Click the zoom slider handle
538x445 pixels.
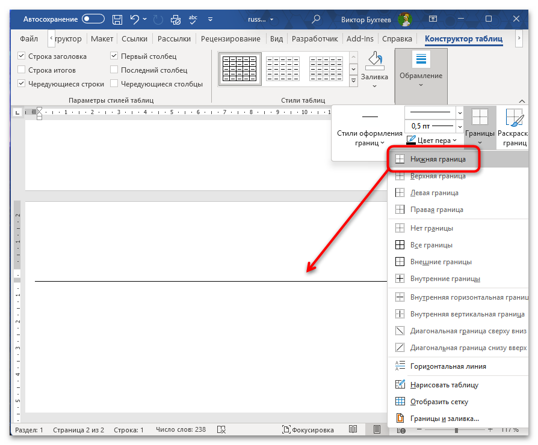[x=456, y=430]
